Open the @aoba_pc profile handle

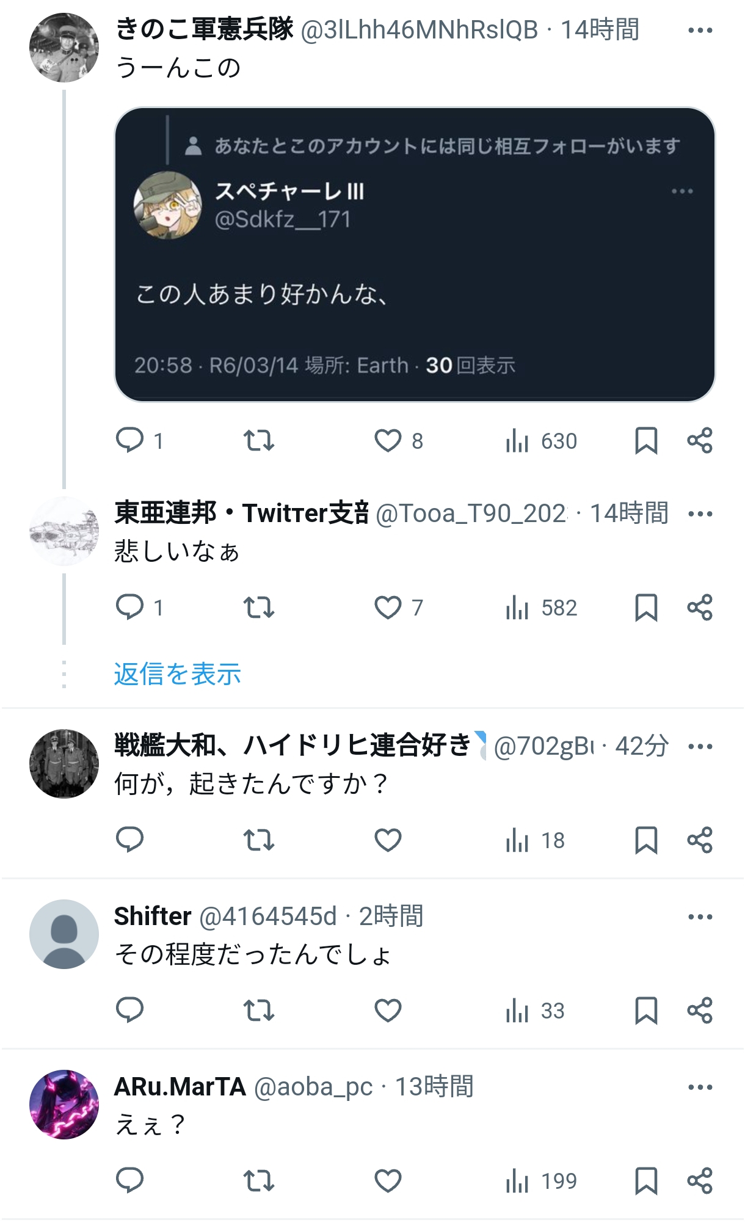point(313,1087)
